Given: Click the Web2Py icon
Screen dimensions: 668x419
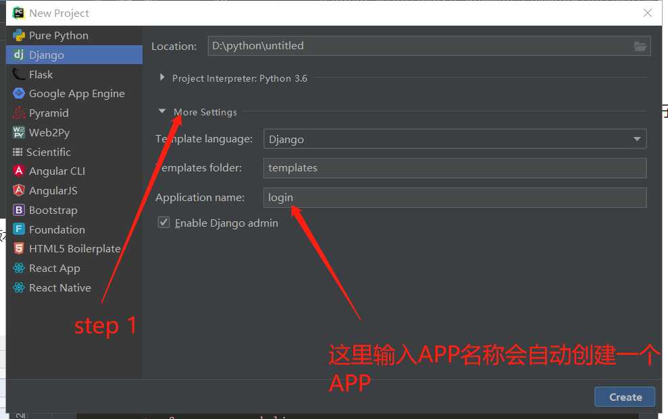Looking at the screenshot, I should [x=19, y=132].
